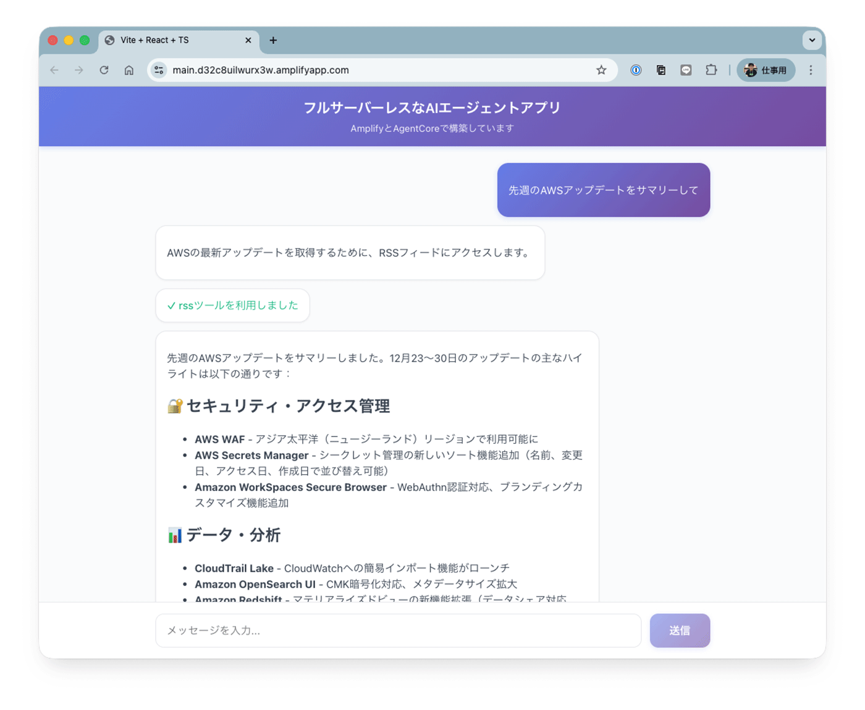
Task: Open the LINE extension
Action: tap(686, 70)
